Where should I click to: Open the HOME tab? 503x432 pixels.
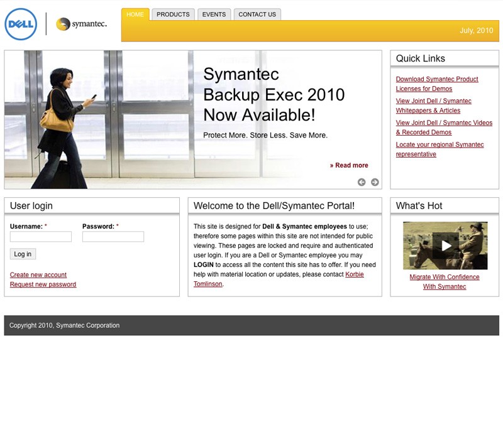(x=135, y=14)
